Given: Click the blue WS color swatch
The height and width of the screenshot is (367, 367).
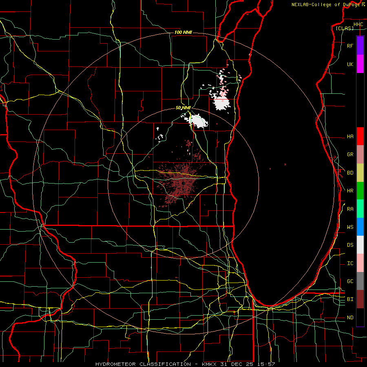Looking at the screenshot, I should (x=360, y=227).
